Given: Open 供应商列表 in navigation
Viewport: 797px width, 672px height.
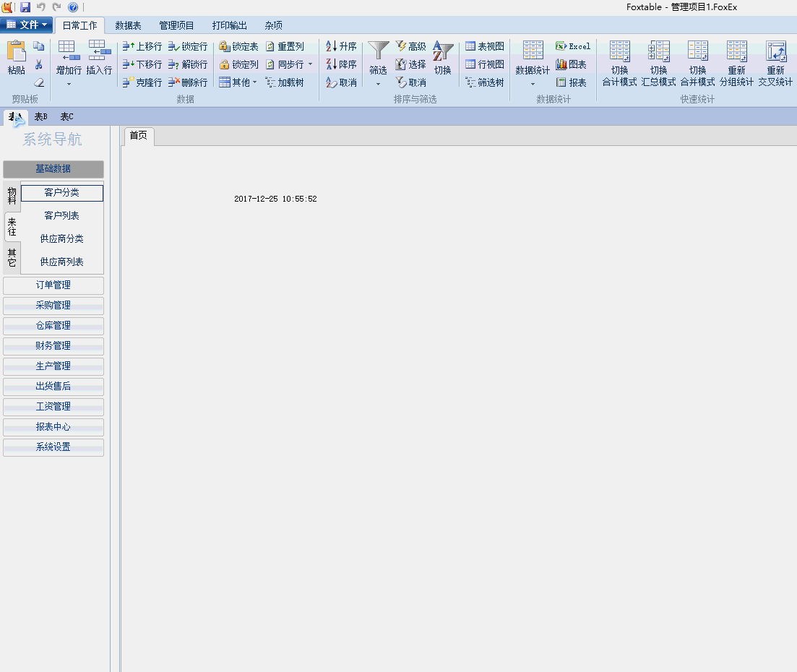Looking at the screenshot, I should click(62, 262).
